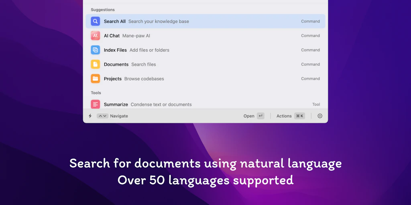This screenshot has width=411, height=205.
Task: Click the 'Tool' label on Summarize row
Action: 316,105
